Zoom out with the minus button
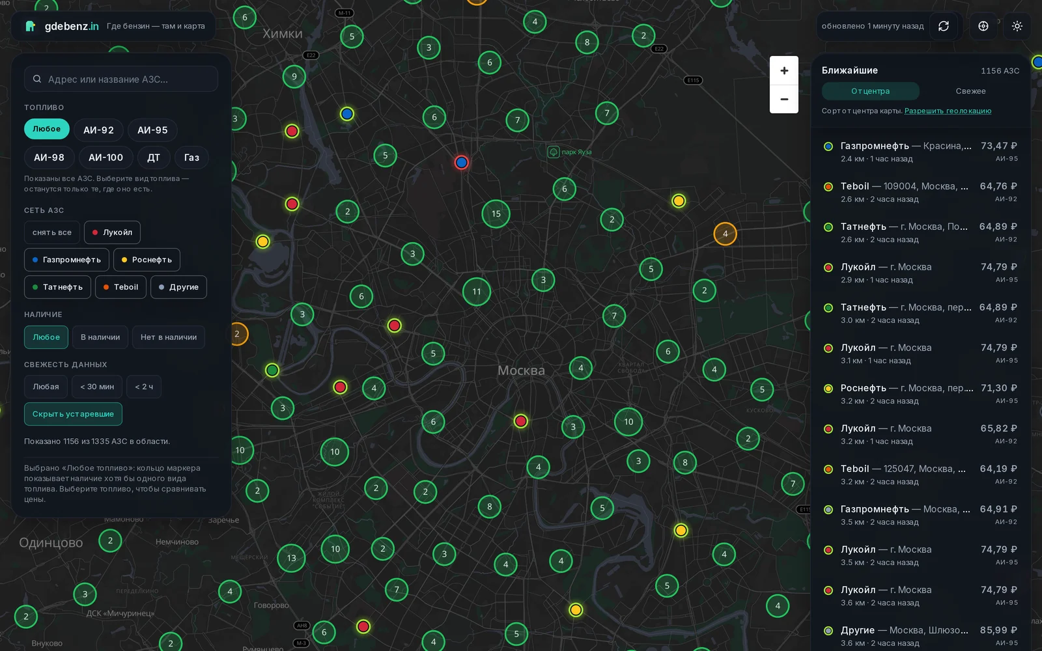1042x651 pixels. (x=784, y=99)
